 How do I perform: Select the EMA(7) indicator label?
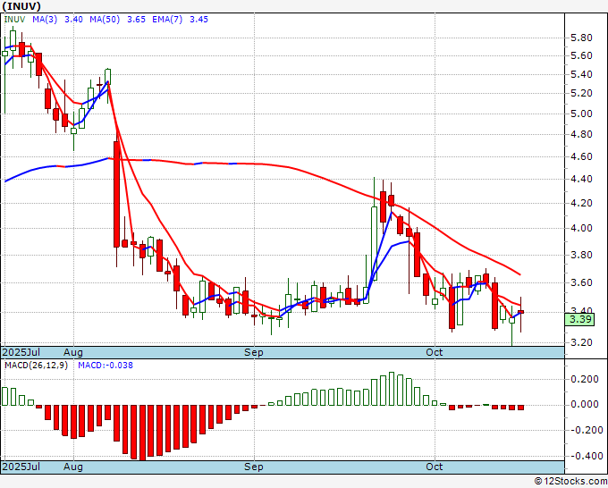tap(167, 20)
